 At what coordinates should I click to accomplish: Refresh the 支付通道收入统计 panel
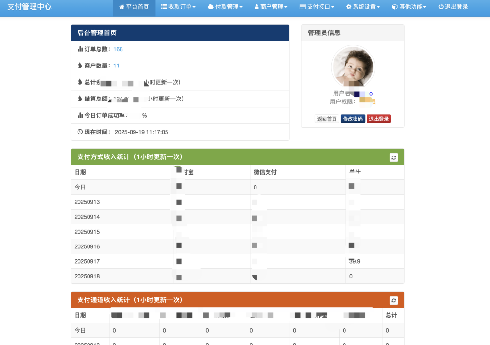point(393,300)
